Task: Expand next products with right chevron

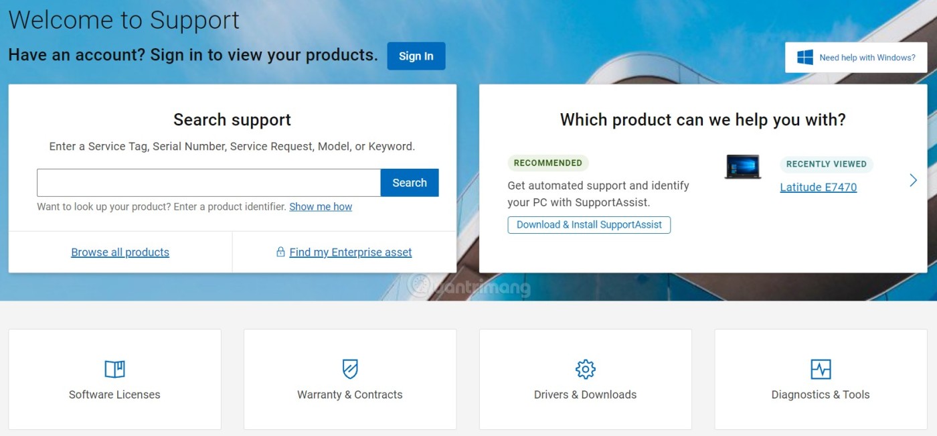Action: coord(913,179)
